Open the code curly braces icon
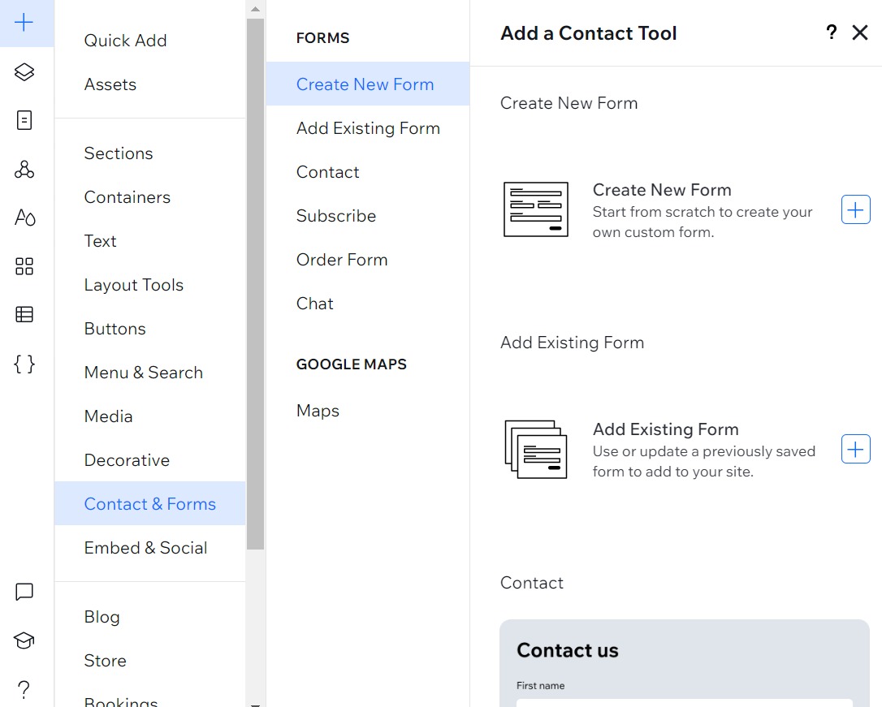882x707 pixels. [x=24, y=364]
